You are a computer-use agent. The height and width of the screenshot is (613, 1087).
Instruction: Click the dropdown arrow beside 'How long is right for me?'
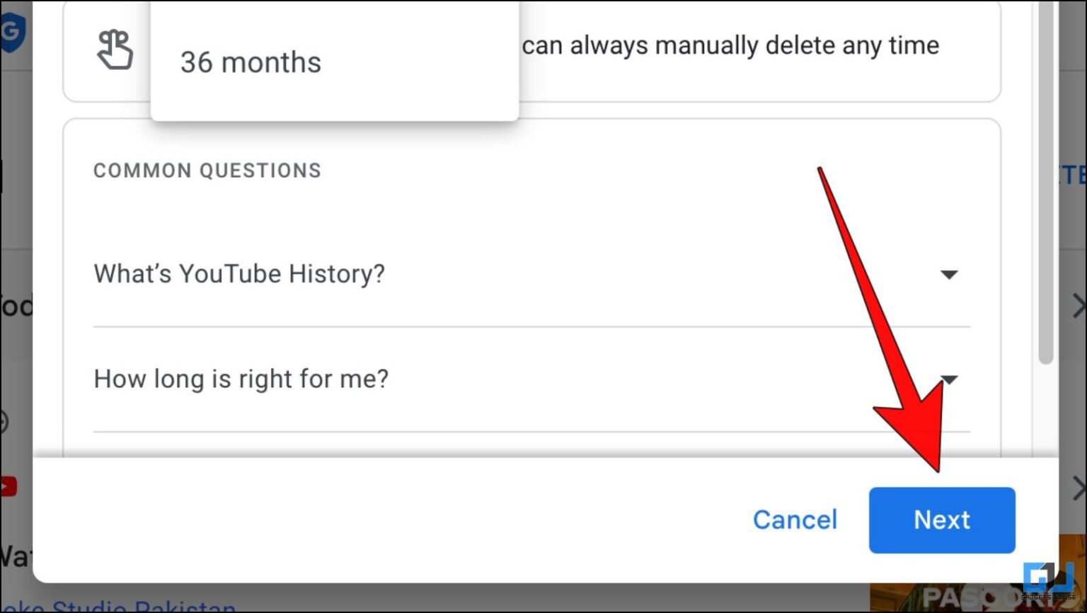(949, 379)
